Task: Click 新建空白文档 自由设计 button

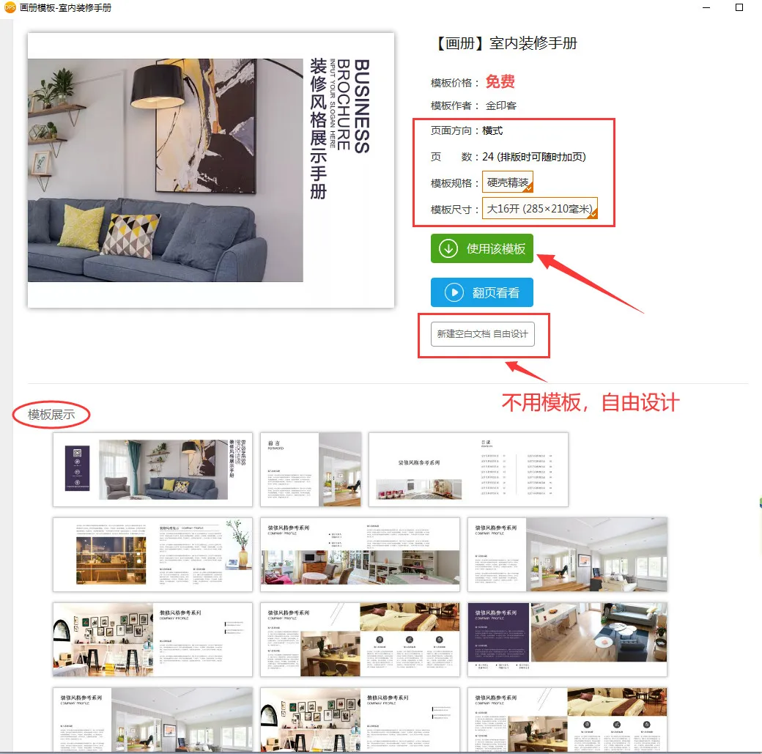Action: coord(483,334)
